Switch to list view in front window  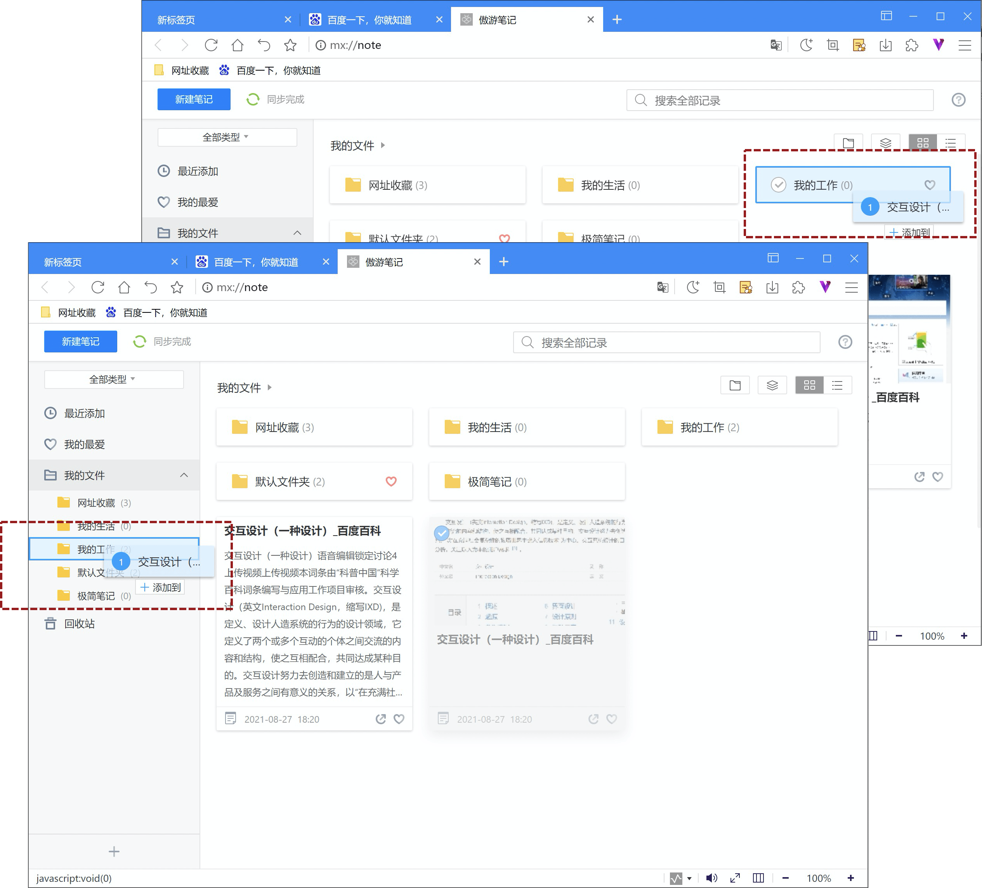(x=837, y=385)
